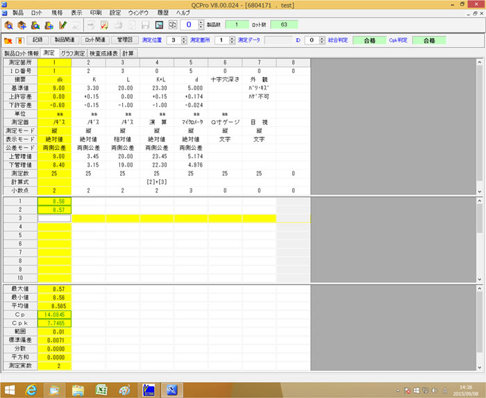
Task: Click the Cp value 14.0845
Action: coord(54,315)
